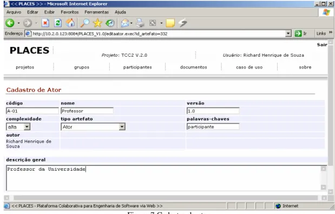Open the address bar dropdown arrow

[x=288, y=34]
